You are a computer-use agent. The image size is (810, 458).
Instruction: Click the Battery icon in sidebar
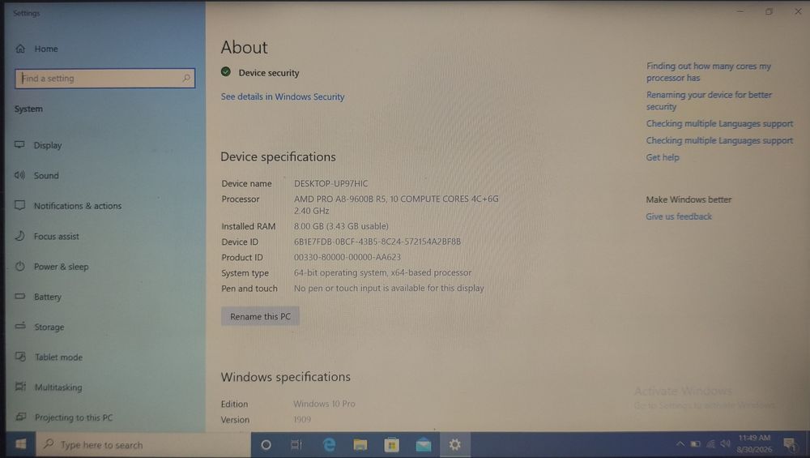point(19,296)
